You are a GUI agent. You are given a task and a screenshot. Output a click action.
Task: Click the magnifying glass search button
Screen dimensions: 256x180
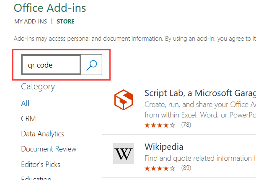91,65
